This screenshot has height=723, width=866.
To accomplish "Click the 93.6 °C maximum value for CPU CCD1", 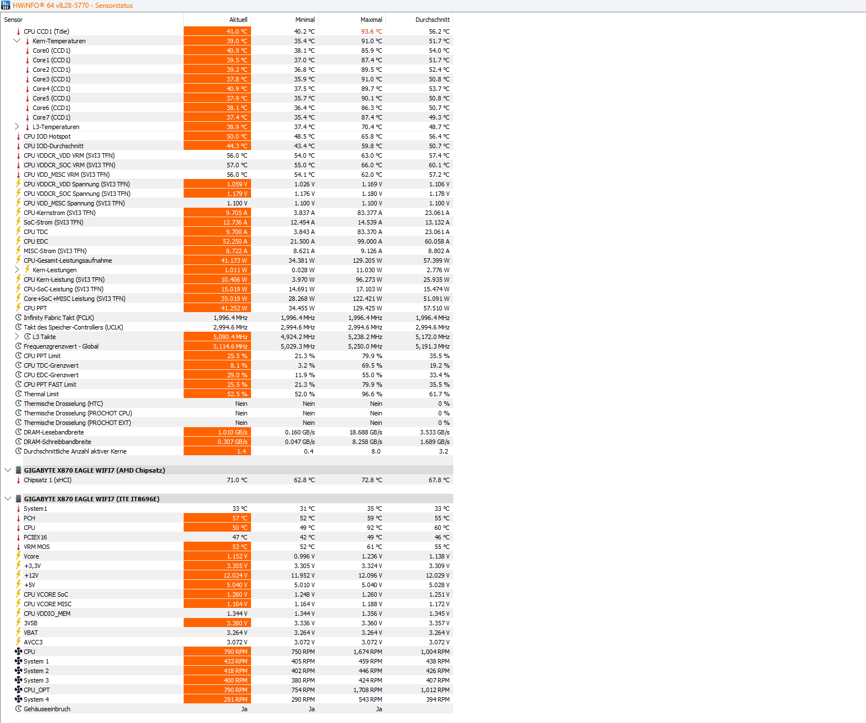I will [x=371, y=31].
